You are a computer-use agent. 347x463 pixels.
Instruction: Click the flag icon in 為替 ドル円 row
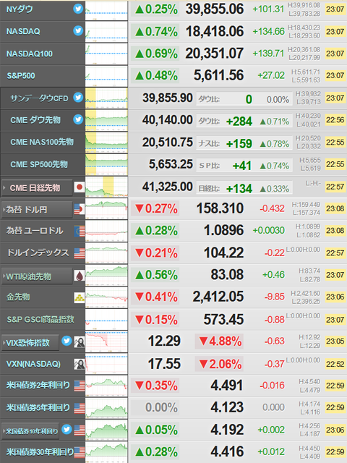click(80, 209)
